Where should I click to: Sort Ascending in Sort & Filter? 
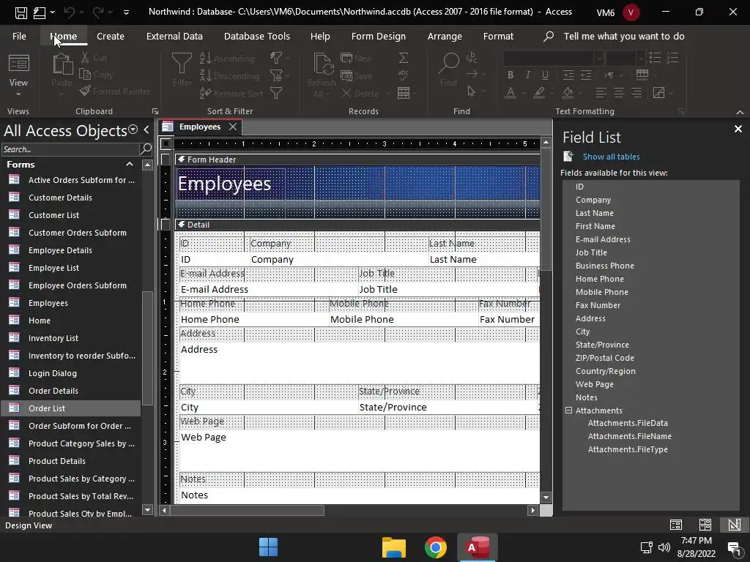click(x=227, y=59)
